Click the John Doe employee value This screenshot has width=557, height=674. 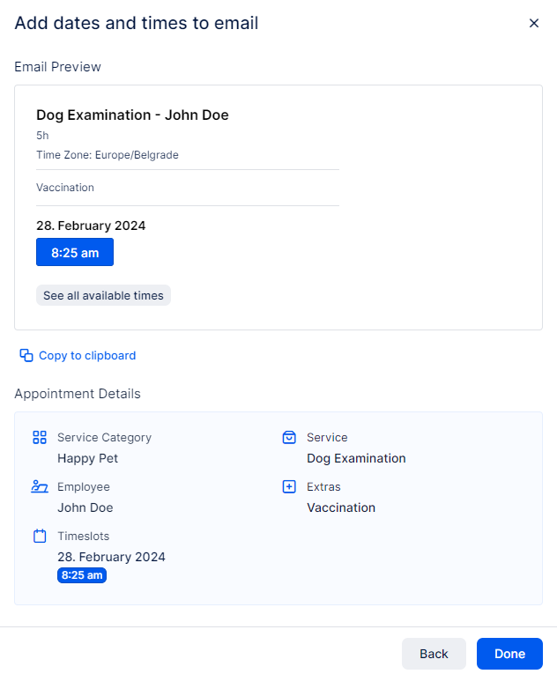pos(85,507)
